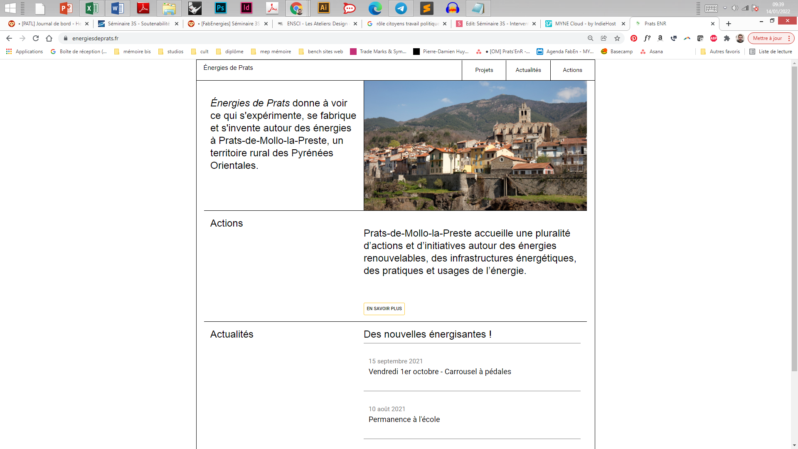Click the WhatFont f? extension icon
Screen dimensions: 798x449
pyautogui.click(x=647, y=38)
